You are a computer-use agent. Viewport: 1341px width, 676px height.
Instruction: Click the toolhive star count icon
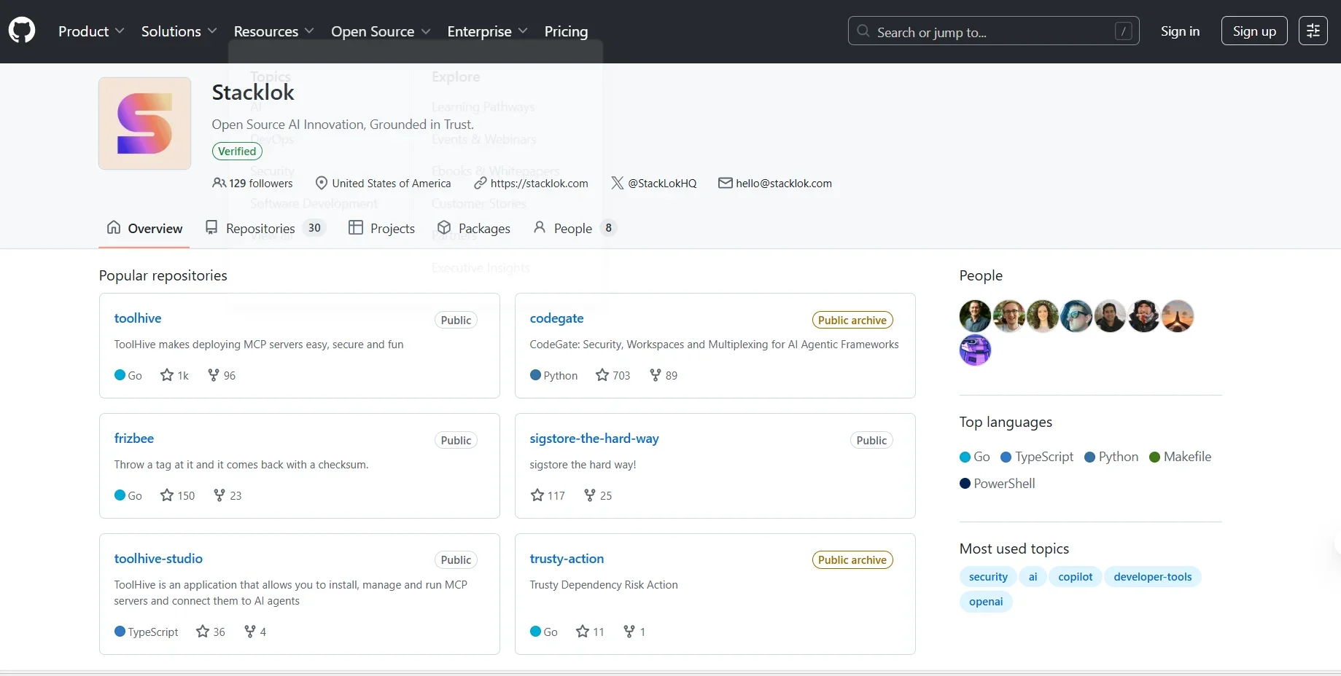(x=167, y=375)
